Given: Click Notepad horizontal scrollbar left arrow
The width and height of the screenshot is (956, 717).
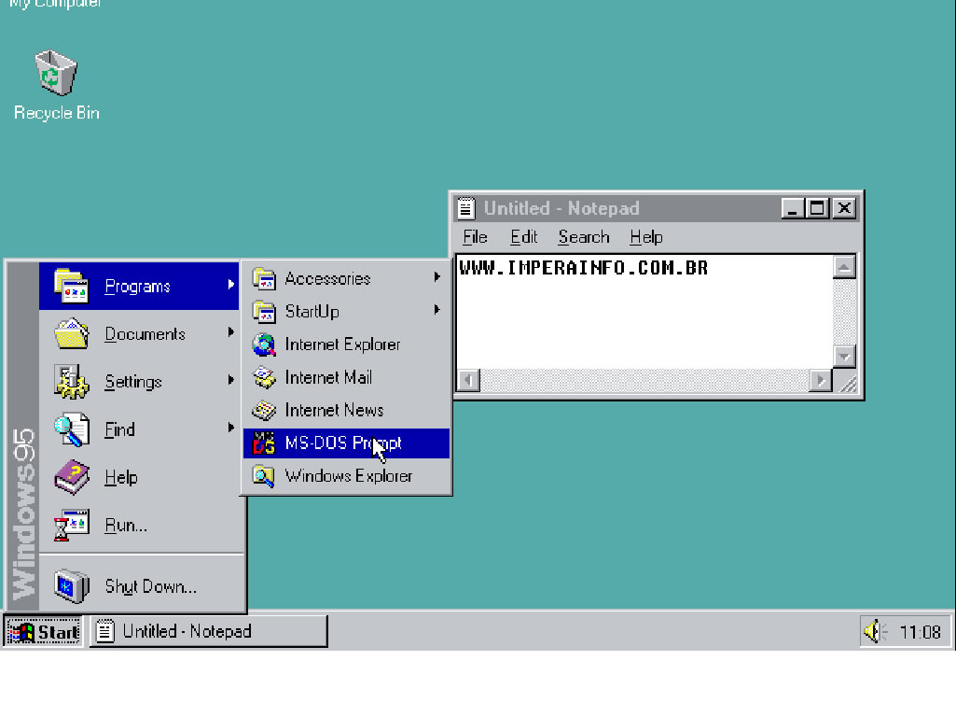Looking at the screenshot, I should coord(469,381).
